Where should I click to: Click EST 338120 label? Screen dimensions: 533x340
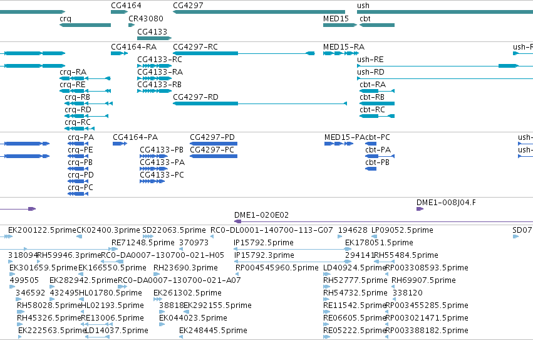click(408, 293)
